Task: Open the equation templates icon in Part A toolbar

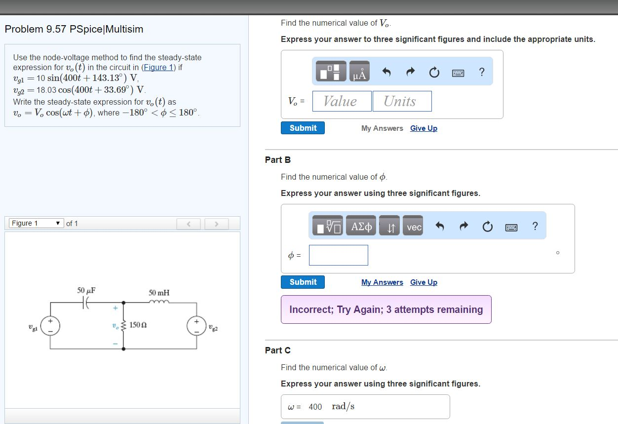Action: tap(330, 72)
